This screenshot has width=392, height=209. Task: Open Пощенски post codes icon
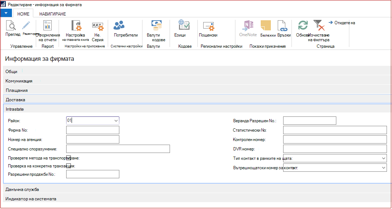click(208, 26)
